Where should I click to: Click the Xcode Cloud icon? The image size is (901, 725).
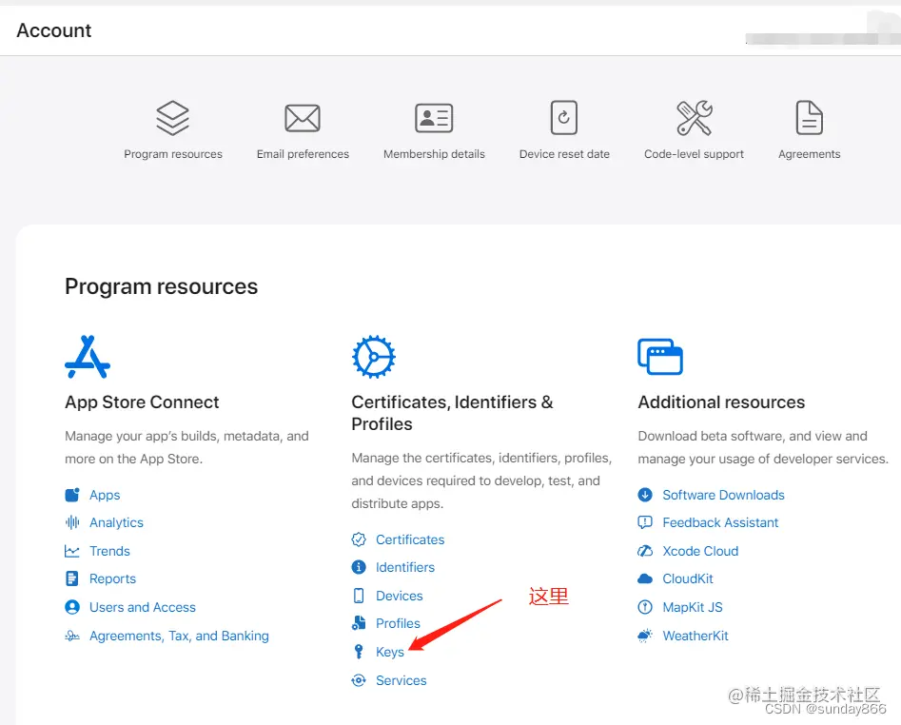click(x=645, y=551)
